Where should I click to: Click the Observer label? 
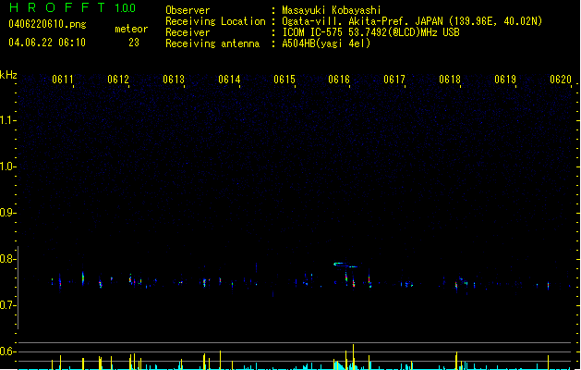pyautogui.click(x=188, y=10)
